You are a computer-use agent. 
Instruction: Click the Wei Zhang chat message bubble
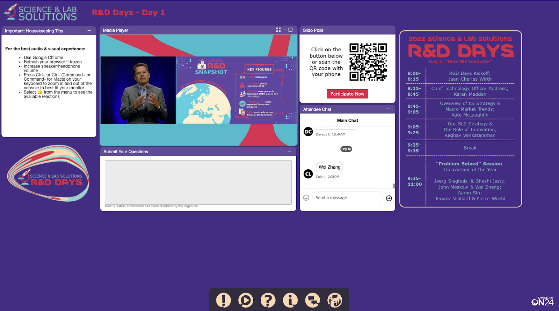tap(329, 167)
